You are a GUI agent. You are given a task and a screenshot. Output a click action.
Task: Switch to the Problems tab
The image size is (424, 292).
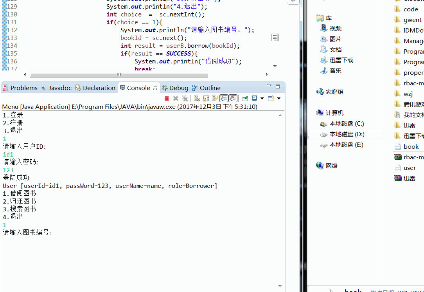point(20,88)
